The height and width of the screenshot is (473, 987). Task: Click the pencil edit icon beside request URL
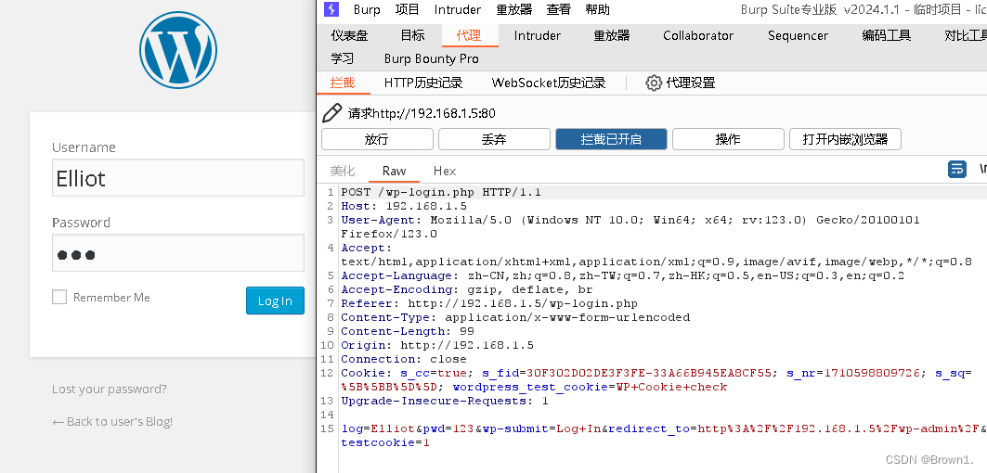click(x=331, y=113)
